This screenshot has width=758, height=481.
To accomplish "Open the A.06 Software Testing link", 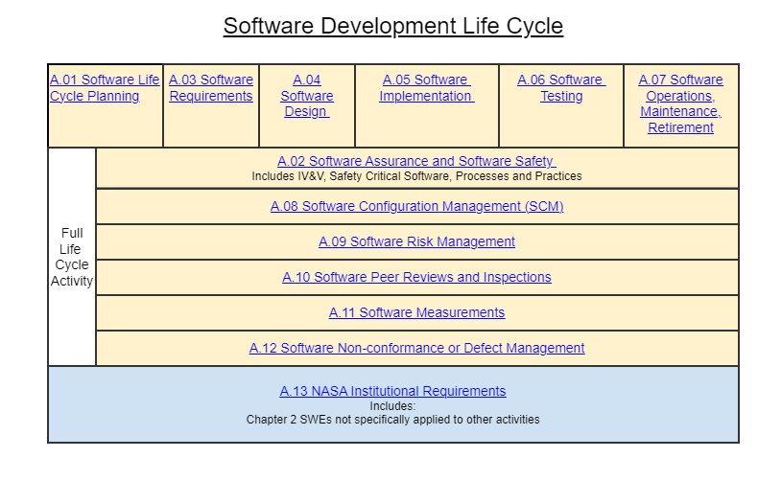I will coord(561,88).
